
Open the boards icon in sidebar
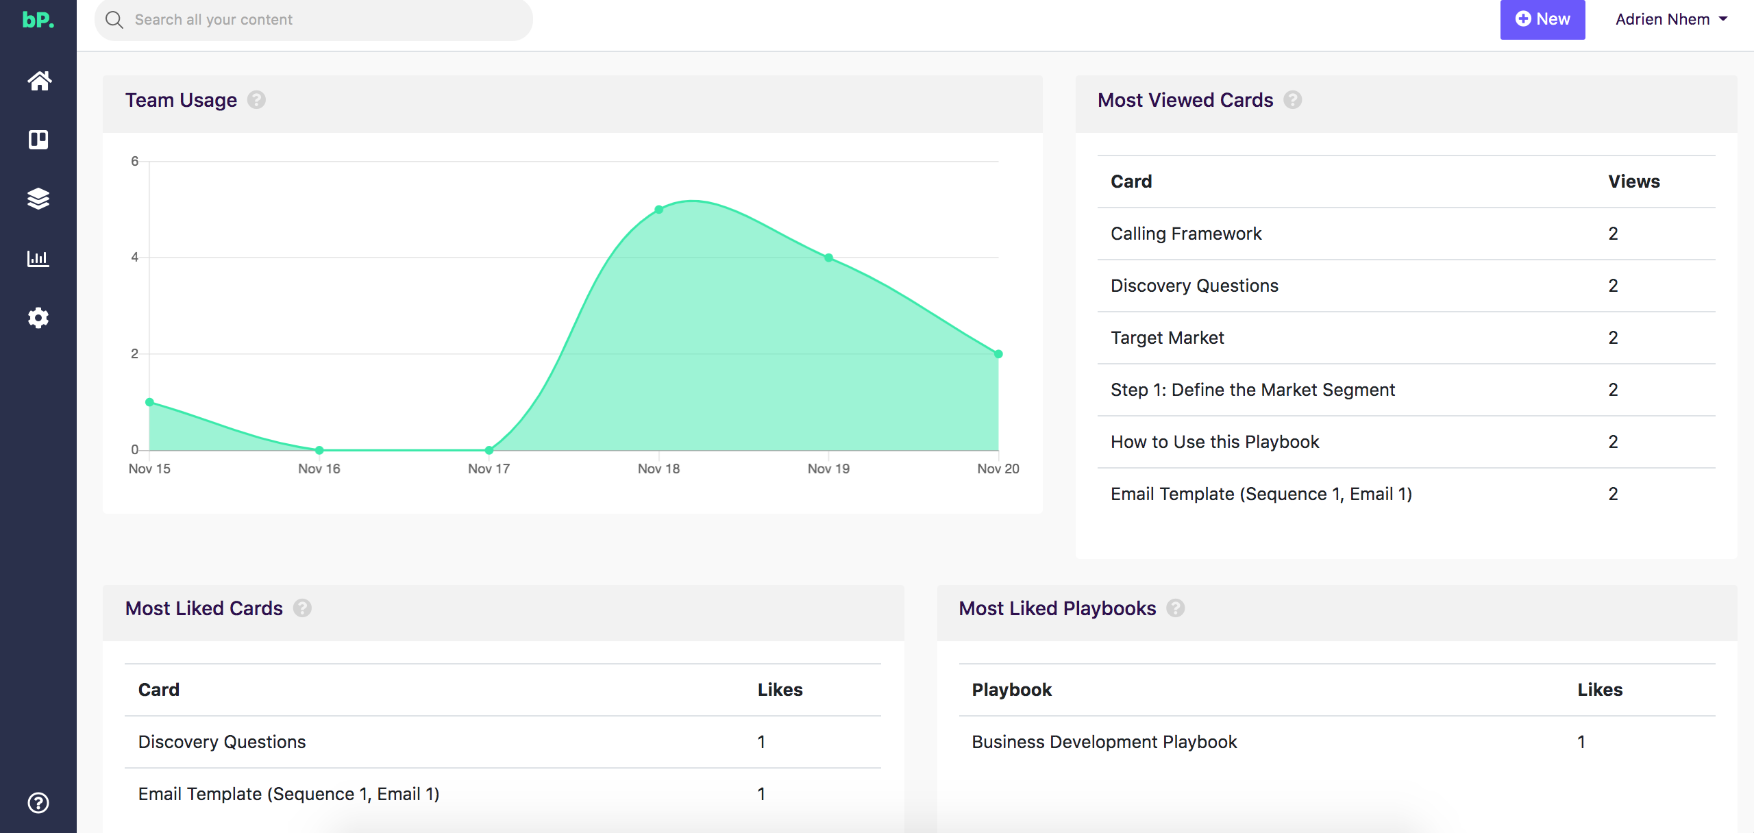[x=38, y=140]
